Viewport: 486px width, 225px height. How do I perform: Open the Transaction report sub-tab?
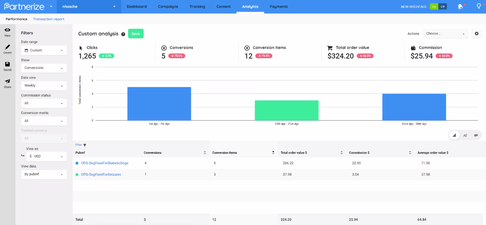49,19
